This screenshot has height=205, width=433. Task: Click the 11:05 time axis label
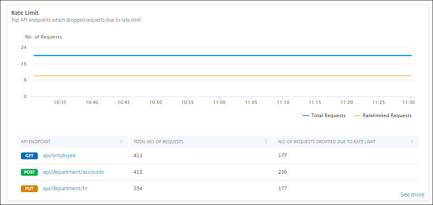tap(251, 102)
